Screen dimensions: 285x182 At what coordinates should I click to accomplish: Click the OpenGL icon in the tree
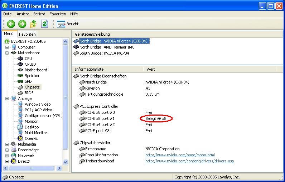coord(20,138)
